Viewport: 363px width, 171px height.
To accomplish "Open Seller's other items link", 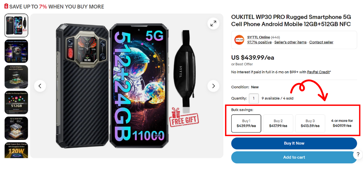I will coord(291,42).
